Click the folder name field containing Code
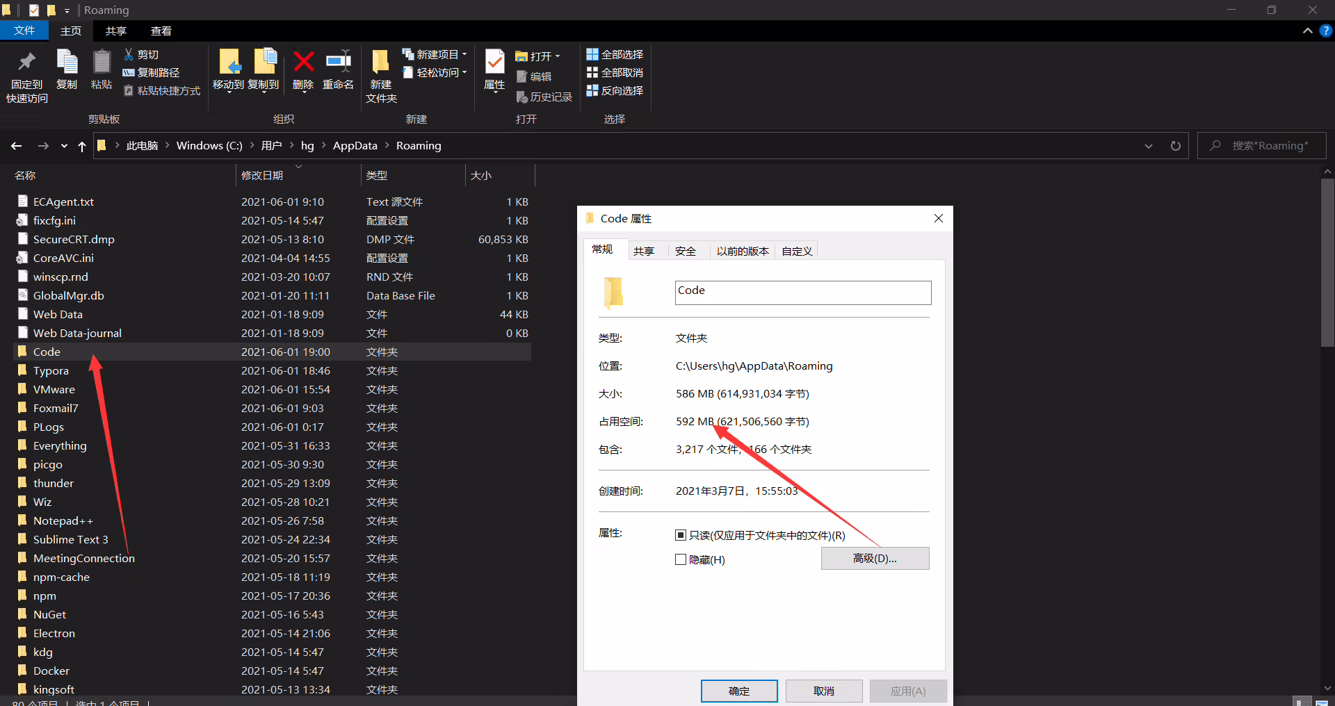This screenshot has width=1335, height=706. [803, 293]
